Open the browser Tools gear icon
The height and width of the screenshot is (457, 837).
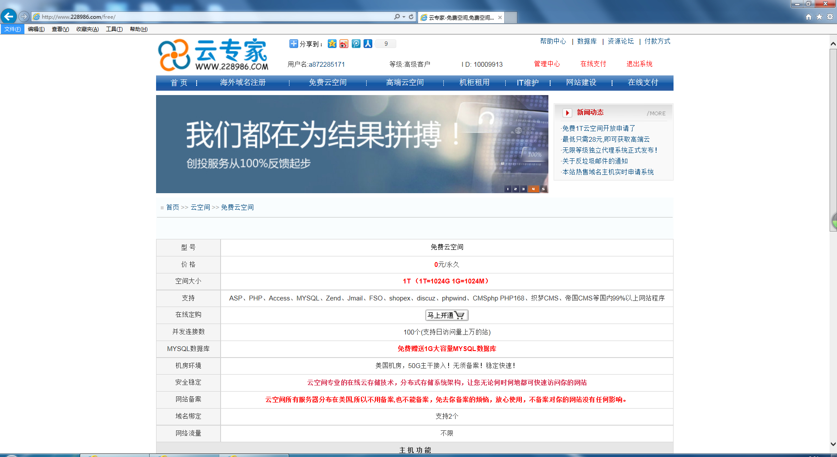pos(830,17)
